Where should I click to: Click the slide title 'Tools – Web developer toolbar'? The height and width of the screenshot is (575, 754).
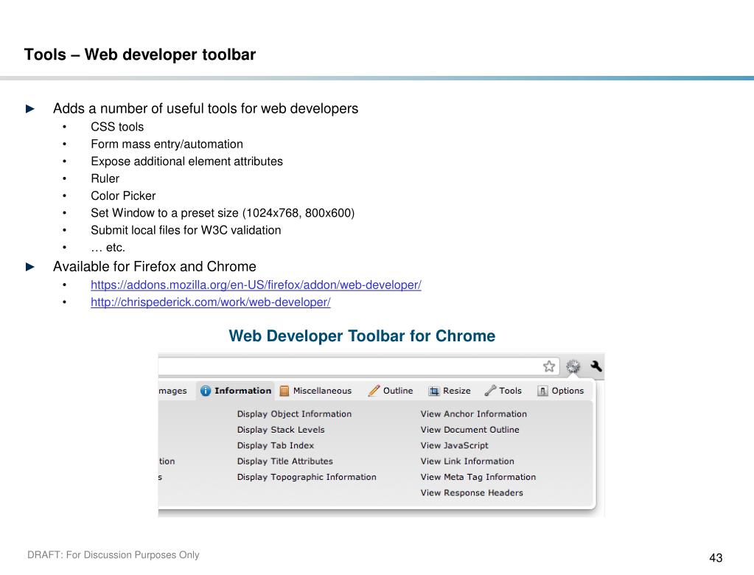tap(140, 55)
